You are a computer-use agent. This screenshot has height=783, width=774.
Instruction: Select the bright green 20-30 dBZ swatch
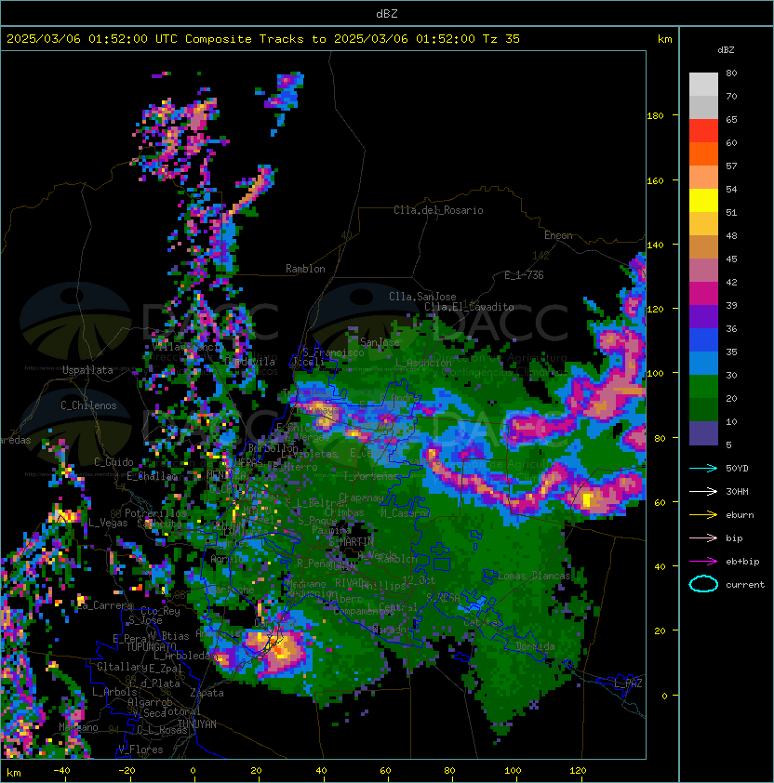click(703, 387)
